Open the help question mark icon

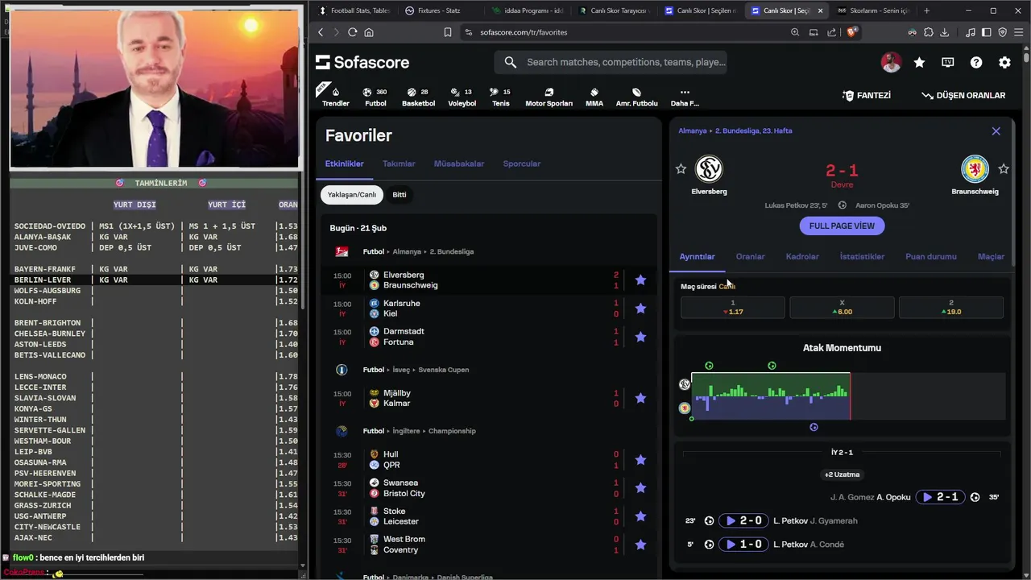(x=976, y=62)
